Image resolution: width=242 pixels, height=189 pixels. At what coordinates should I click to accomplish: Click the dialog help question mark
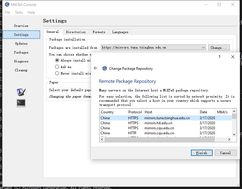pos(219,57)
